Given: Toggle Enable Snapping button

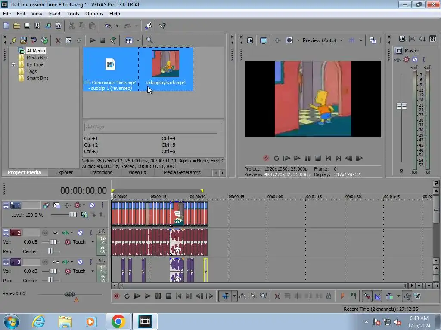Looking at the screenshot, I should pyautogui.click(x=367, y=296).
